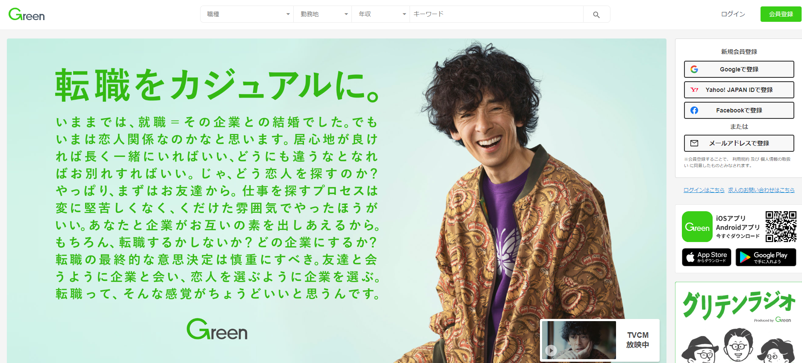
Task: Open the 勤務地 dropdown
Action: point(323,14)
